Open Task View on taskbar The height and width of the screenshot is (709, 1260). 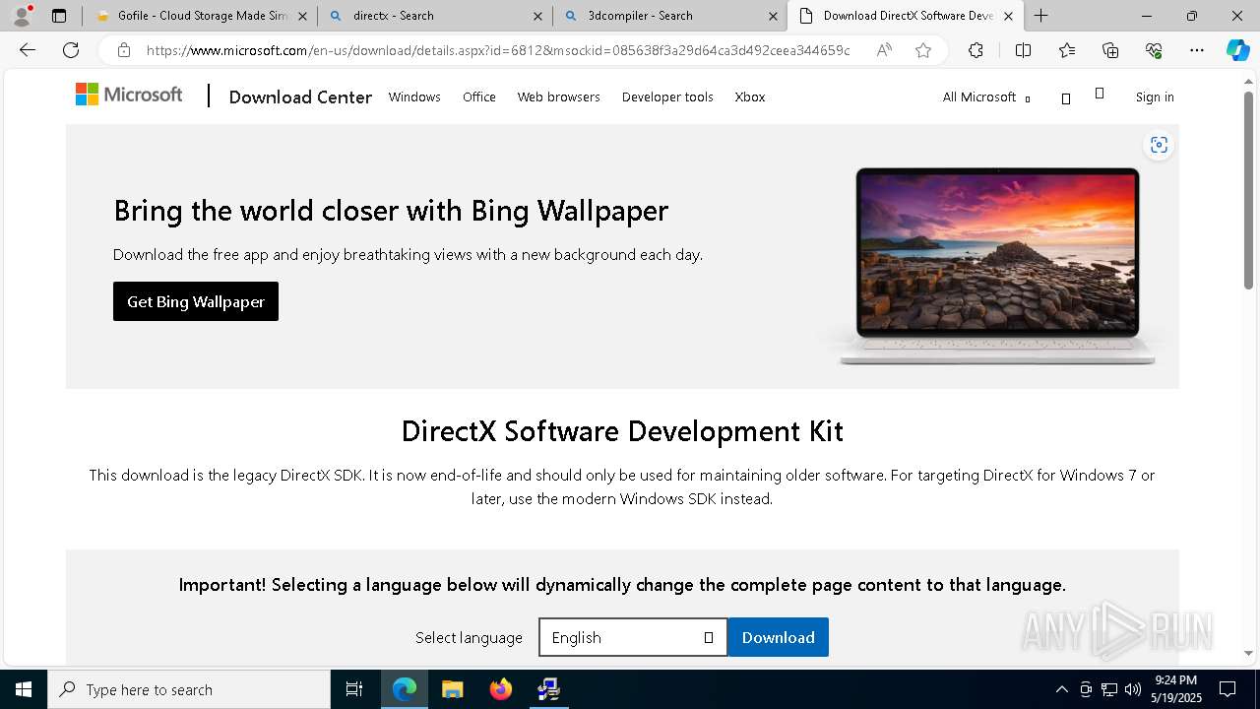(354, 689)
